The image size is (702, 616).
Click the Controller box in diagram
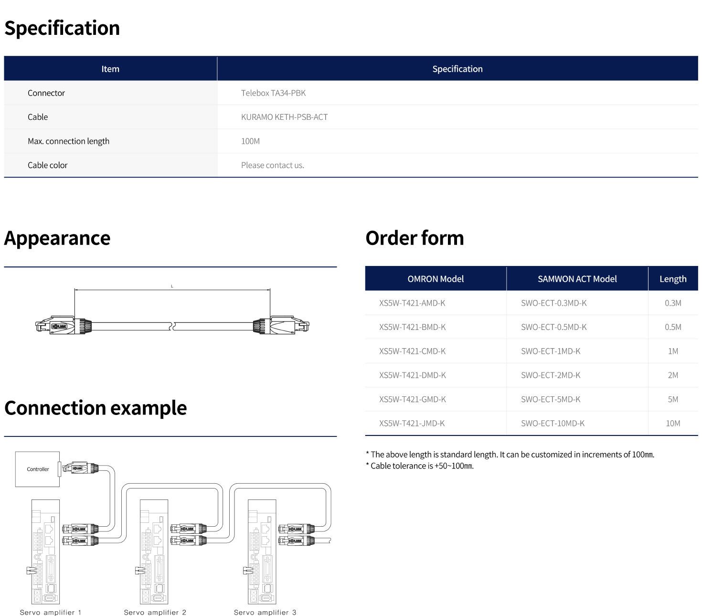tap(38, 469)
